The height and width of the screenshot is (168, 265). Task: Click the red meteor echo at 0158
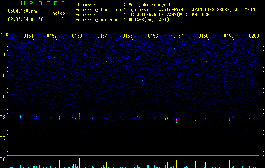(x=205, y=119)
